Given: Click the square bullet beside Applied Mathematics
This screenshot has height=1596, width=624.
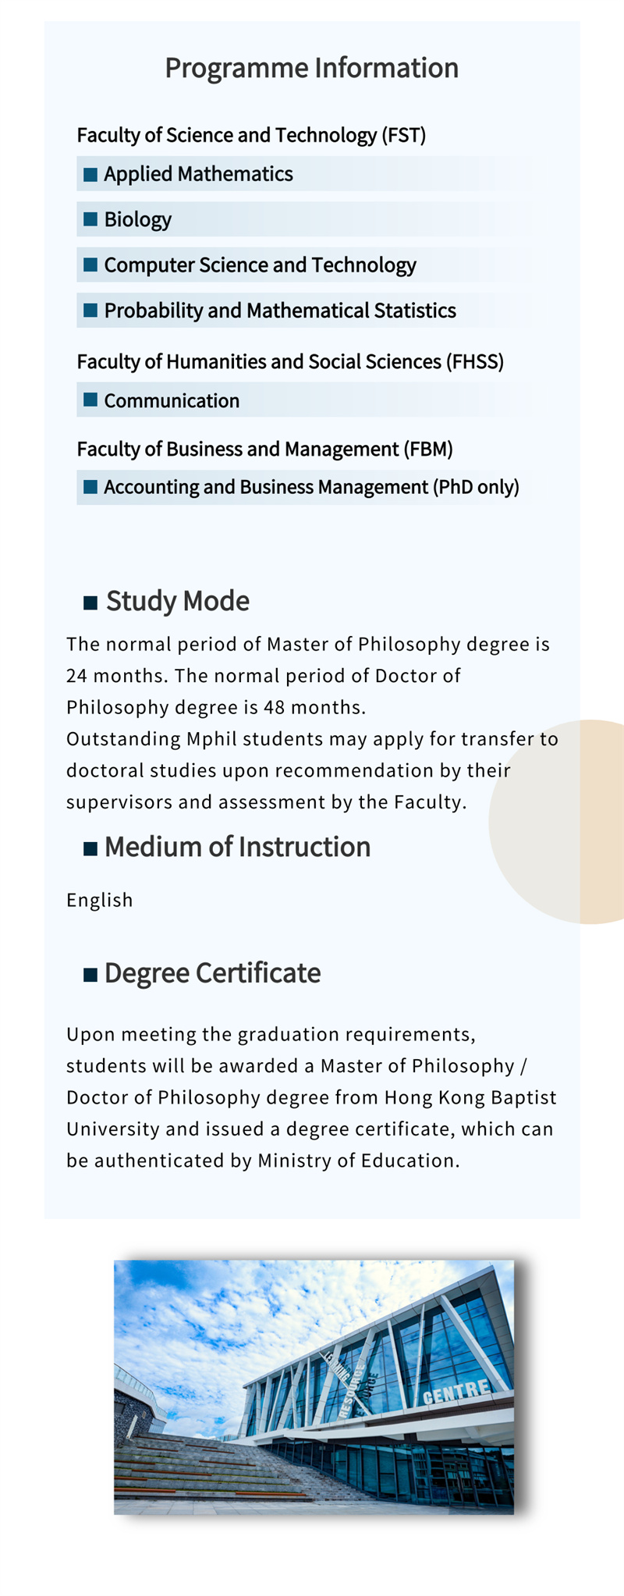Looking at the screenshot, I should [90, 174].
